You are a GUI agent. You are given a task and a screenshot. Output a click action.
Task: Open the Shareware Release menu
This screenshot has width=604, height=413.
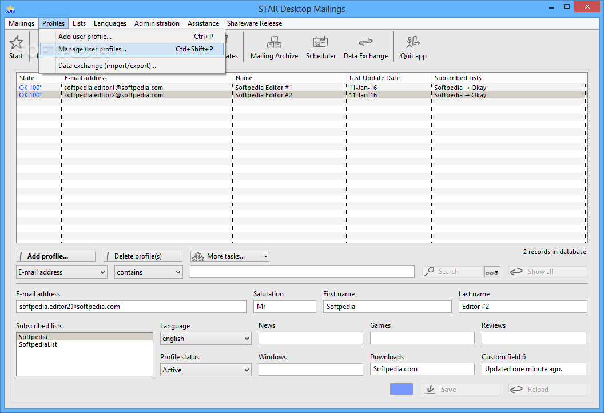[x=254, y=23]
